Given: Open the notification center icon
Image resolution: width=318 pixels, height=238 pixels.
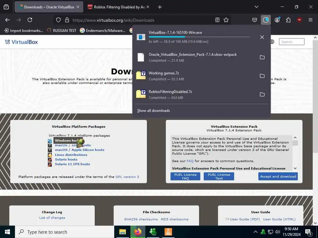Looking at the screenshot, I should pyautogui.click(x=308, y=232).
